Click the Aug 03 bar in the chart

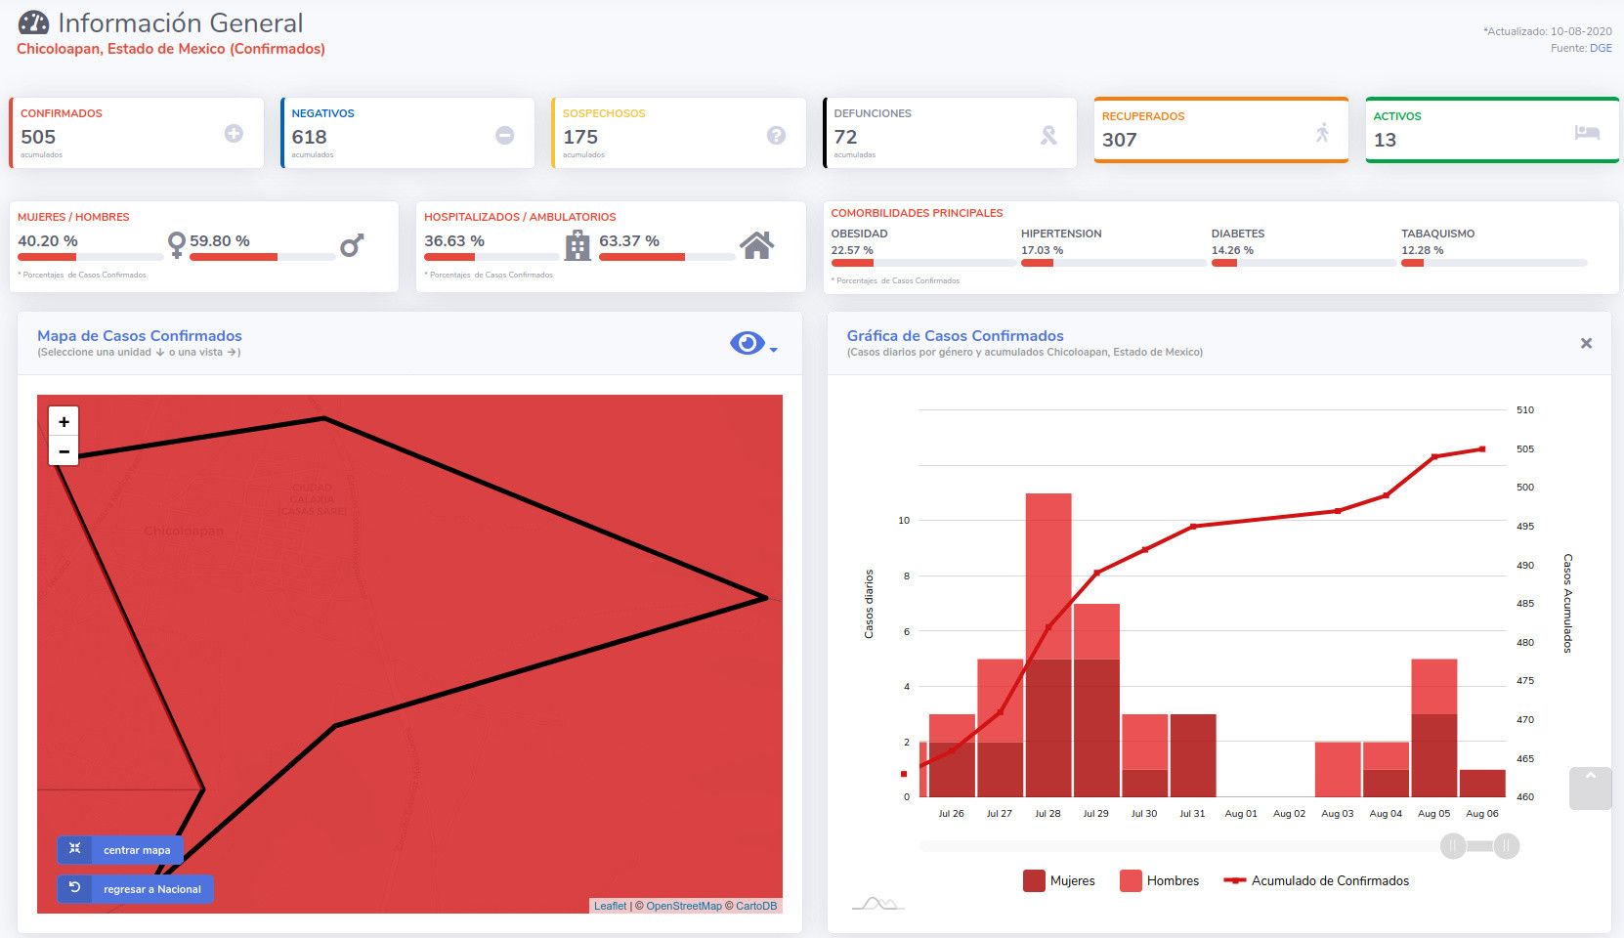coord(1338,769)
